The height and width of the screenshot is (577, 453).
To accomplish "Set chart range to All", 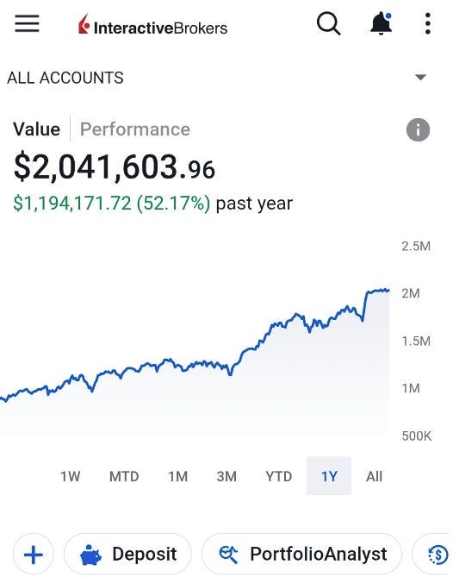I will click(x=374, y=476).
